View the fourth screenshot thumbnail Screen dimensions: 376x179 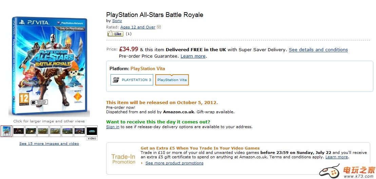click(x=43, y=131)
